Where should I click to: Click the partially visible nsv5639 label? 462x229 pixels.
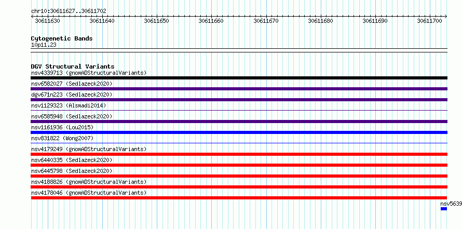[451, 204]
